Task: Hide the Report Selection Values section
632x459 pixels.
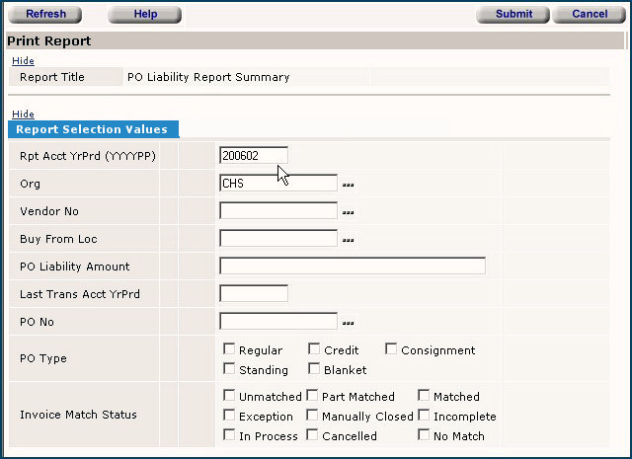Action: tap(23, 115)
